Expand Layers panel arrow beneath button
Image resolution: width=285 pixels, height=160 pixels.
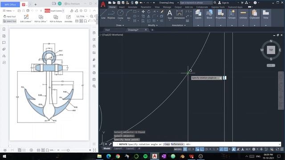click(x=198, y=26)
